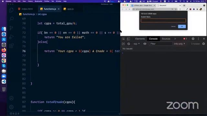Image resolution: width=207 pixels, height=116 pixels.
Task: Open the top JavaScript context dropdown
Action: (136, 44)
